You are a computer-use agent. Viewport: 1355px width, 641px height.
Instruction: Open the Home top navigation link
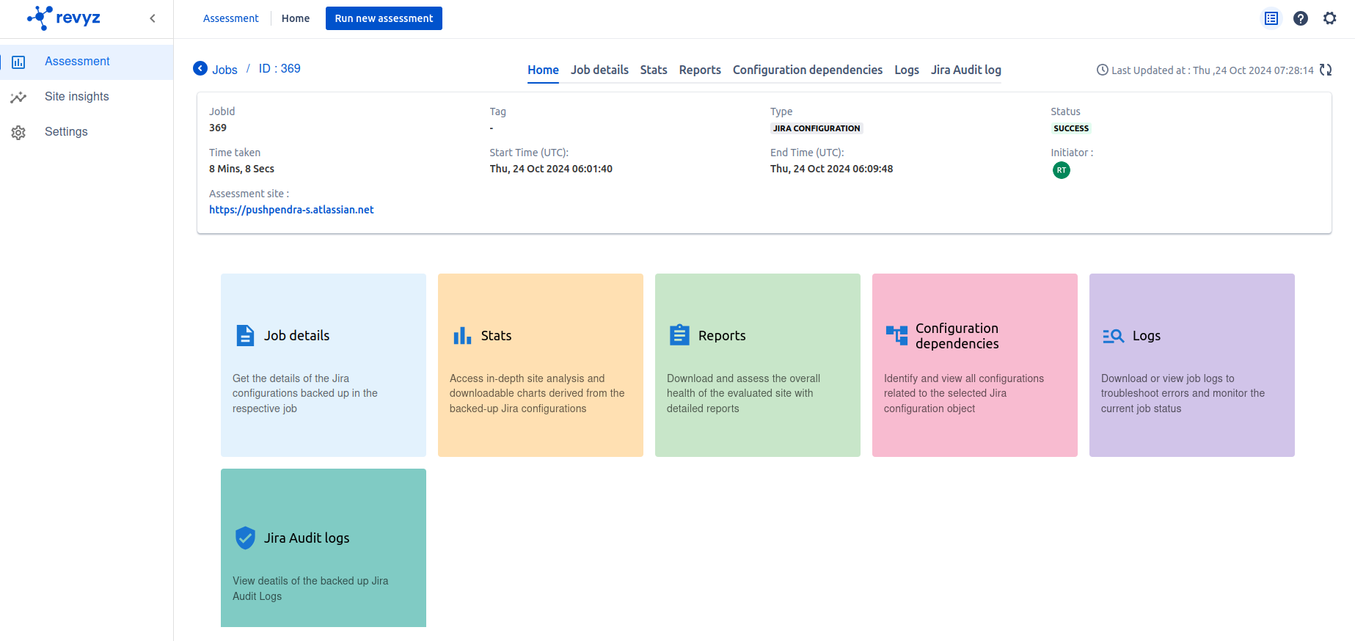[x=296, y=18]
